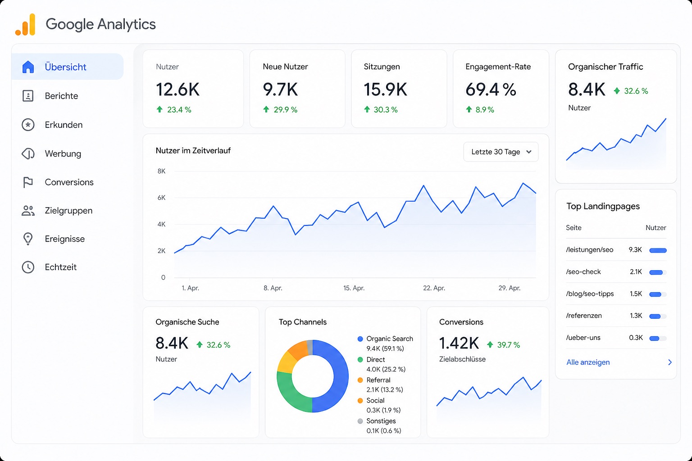
Task: Click the 69.4 % Engagement-Rate value
Action: point(491,90)
